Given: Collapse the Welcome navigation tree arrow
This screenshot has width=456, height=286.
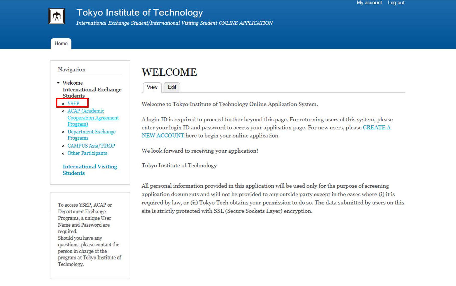Looking at the screenshot, I should coord(58,83).
